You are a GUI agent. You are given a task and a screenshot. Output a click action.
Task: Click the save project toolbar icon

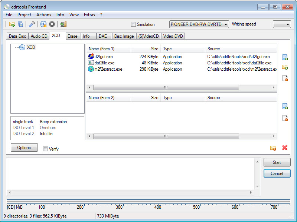[x=20, y=24]
